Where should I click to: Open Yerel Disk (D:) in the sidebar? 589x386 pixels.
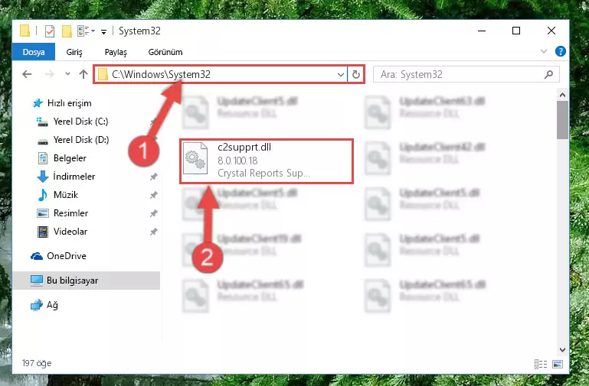click(73, 140)
